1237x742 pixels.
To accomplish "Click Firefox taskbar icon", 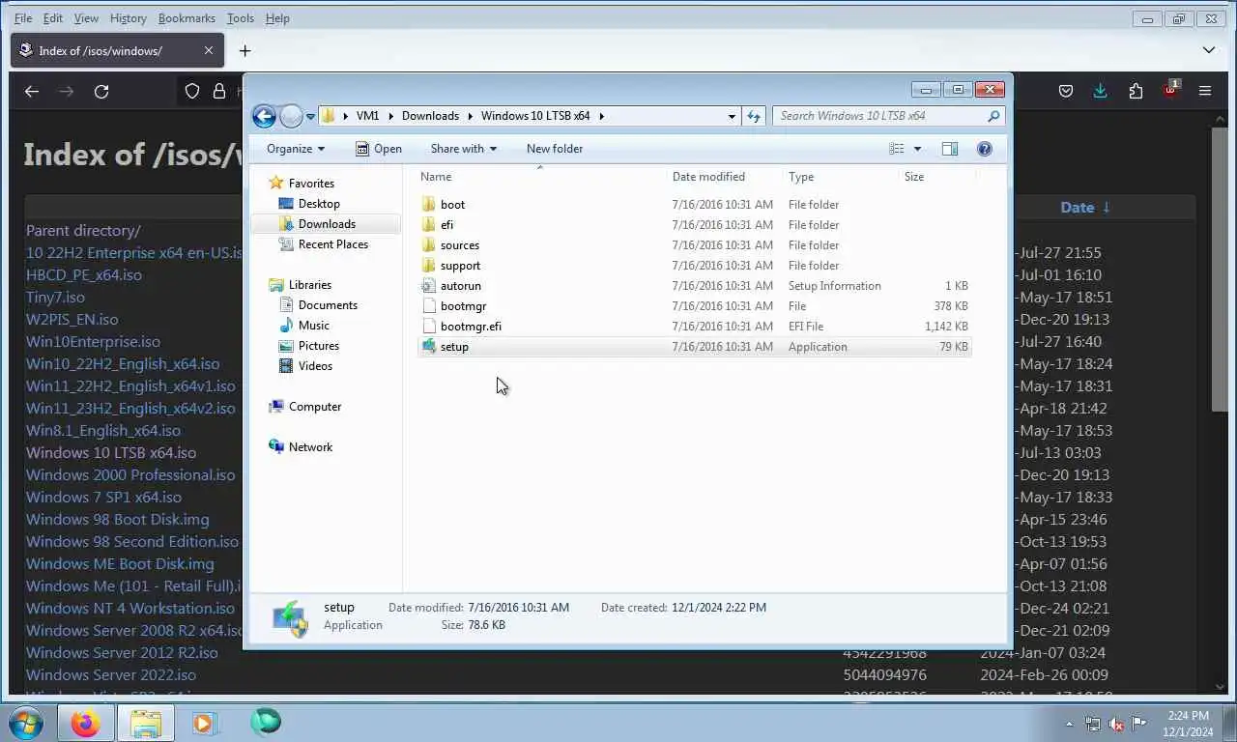I will point(86,723).
